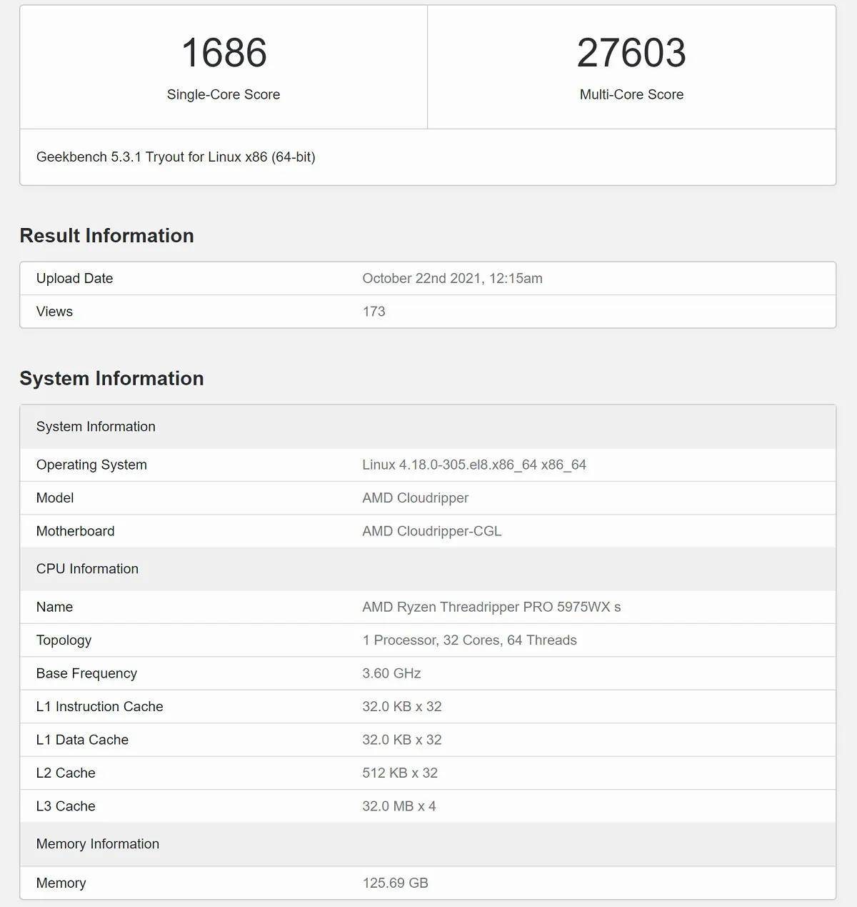Select the Model row label

point(55,498)
